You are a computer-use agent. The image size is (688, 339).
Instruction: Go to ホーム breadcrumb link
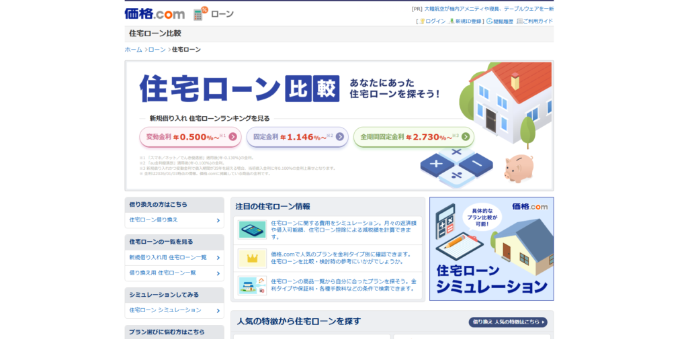[x=133, y=50]
